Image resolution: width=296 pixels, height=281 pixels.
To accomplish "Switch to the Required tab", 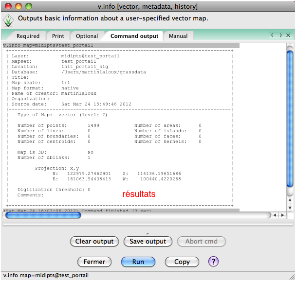I will coord(28,36).
